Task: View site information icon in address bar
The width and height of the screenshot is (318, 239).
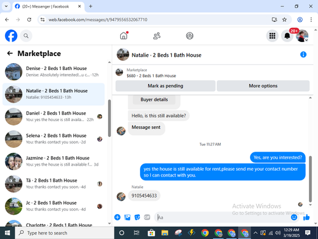Action: (x=43, y=20)
